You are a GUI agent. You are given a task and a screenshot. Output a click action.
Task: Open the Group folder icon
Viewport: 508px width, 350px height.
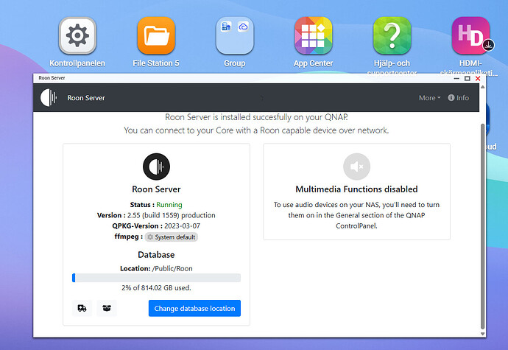point(234,35)
